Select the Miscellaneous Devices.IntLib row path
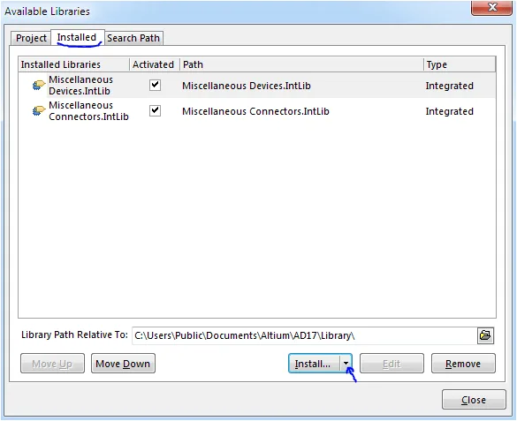Image resolution: width=517 pixels, height=421 pixels. (x=247, y=86)
